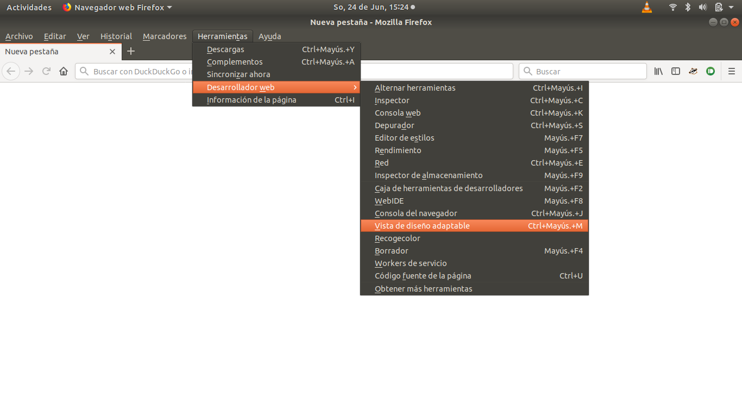Image resolution: width=742 pixels, height=417 pixels.
Task: Open the Wi-Fi status indicator
Action: click(673, 7)
